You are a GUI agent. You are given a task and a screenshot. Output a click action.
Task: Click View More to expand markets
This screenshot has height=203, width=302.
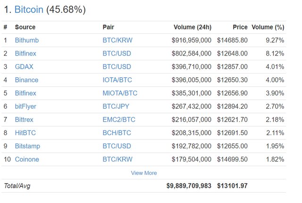pos(144,173)
